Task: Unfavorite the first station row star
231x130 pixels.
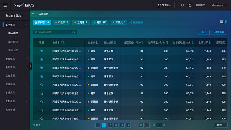Action: point(42,51)
